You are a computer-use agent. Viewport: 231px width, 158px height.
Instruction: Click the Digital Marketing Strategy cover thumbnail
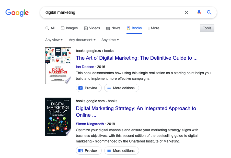click(x=58, y=116)
